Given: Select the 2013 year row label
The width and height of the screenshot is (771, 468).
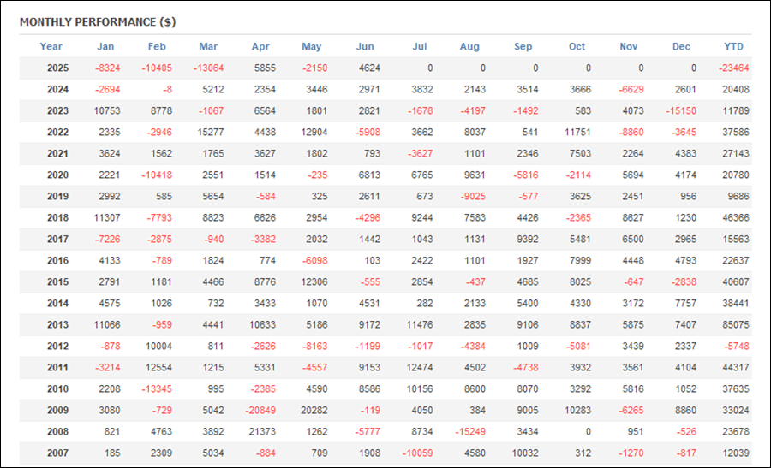Looking at the screenshot, I should (57, 324).
